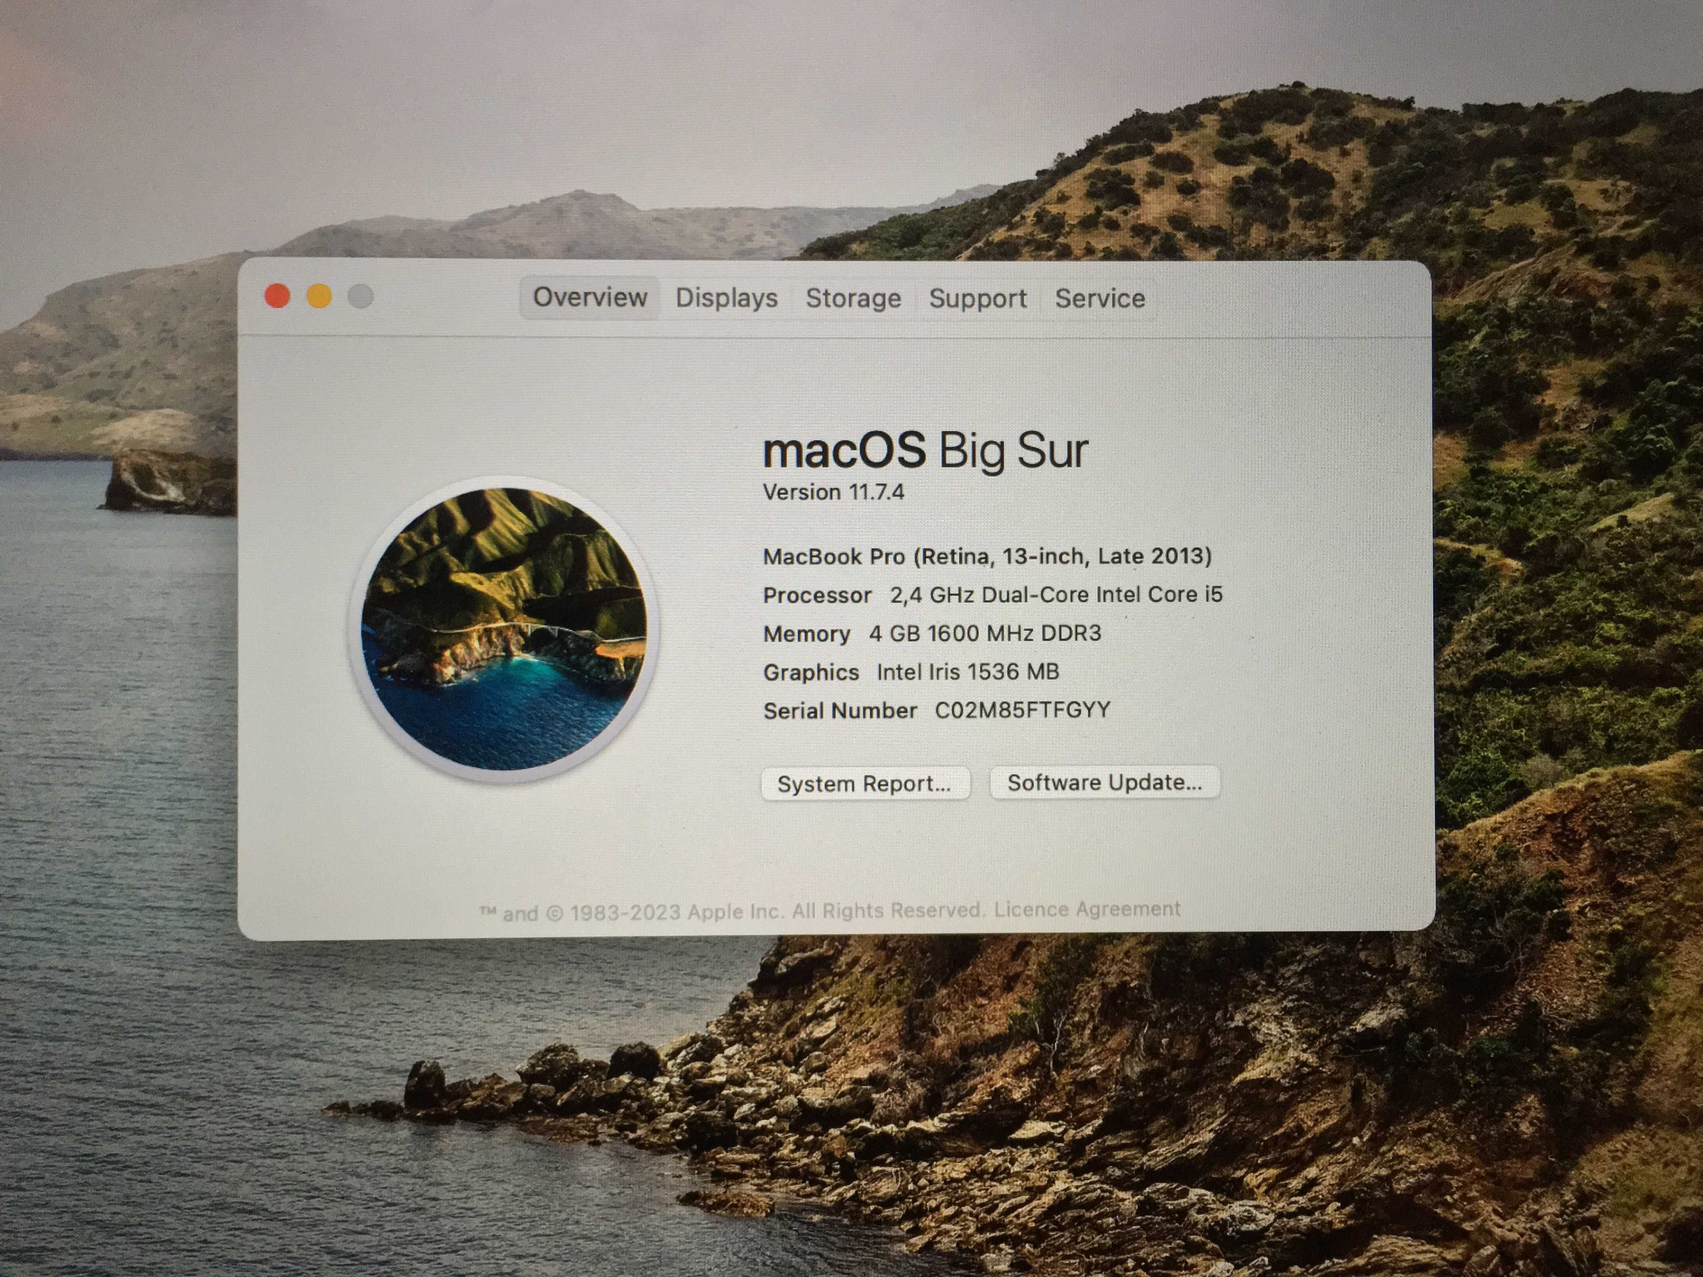This screenshot has height=1277, width=1703.
Task: Open the Licence Agreement link
Action: (1086, 909)
